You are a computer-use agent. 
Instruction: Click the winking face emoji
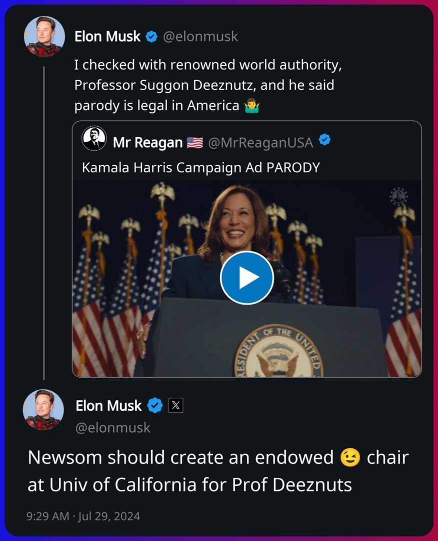pos(349,457)
